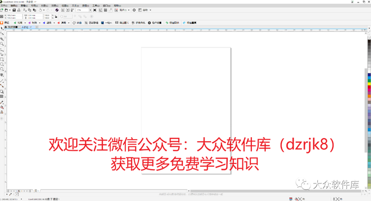The image size is (371, 201).
Task: Select the Interactive Fill bucket tool
Action: pos(2,107)
